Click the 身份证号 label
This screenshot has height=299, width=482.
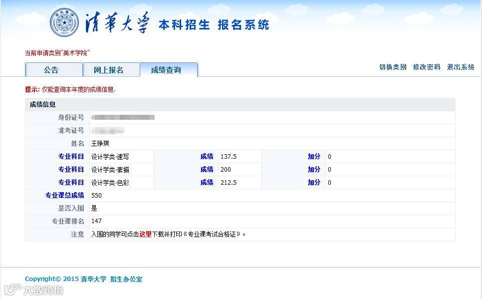71,117
